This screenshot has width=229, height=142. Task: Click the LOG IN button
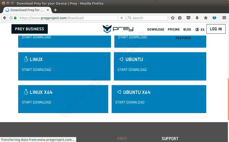point(216,29)
